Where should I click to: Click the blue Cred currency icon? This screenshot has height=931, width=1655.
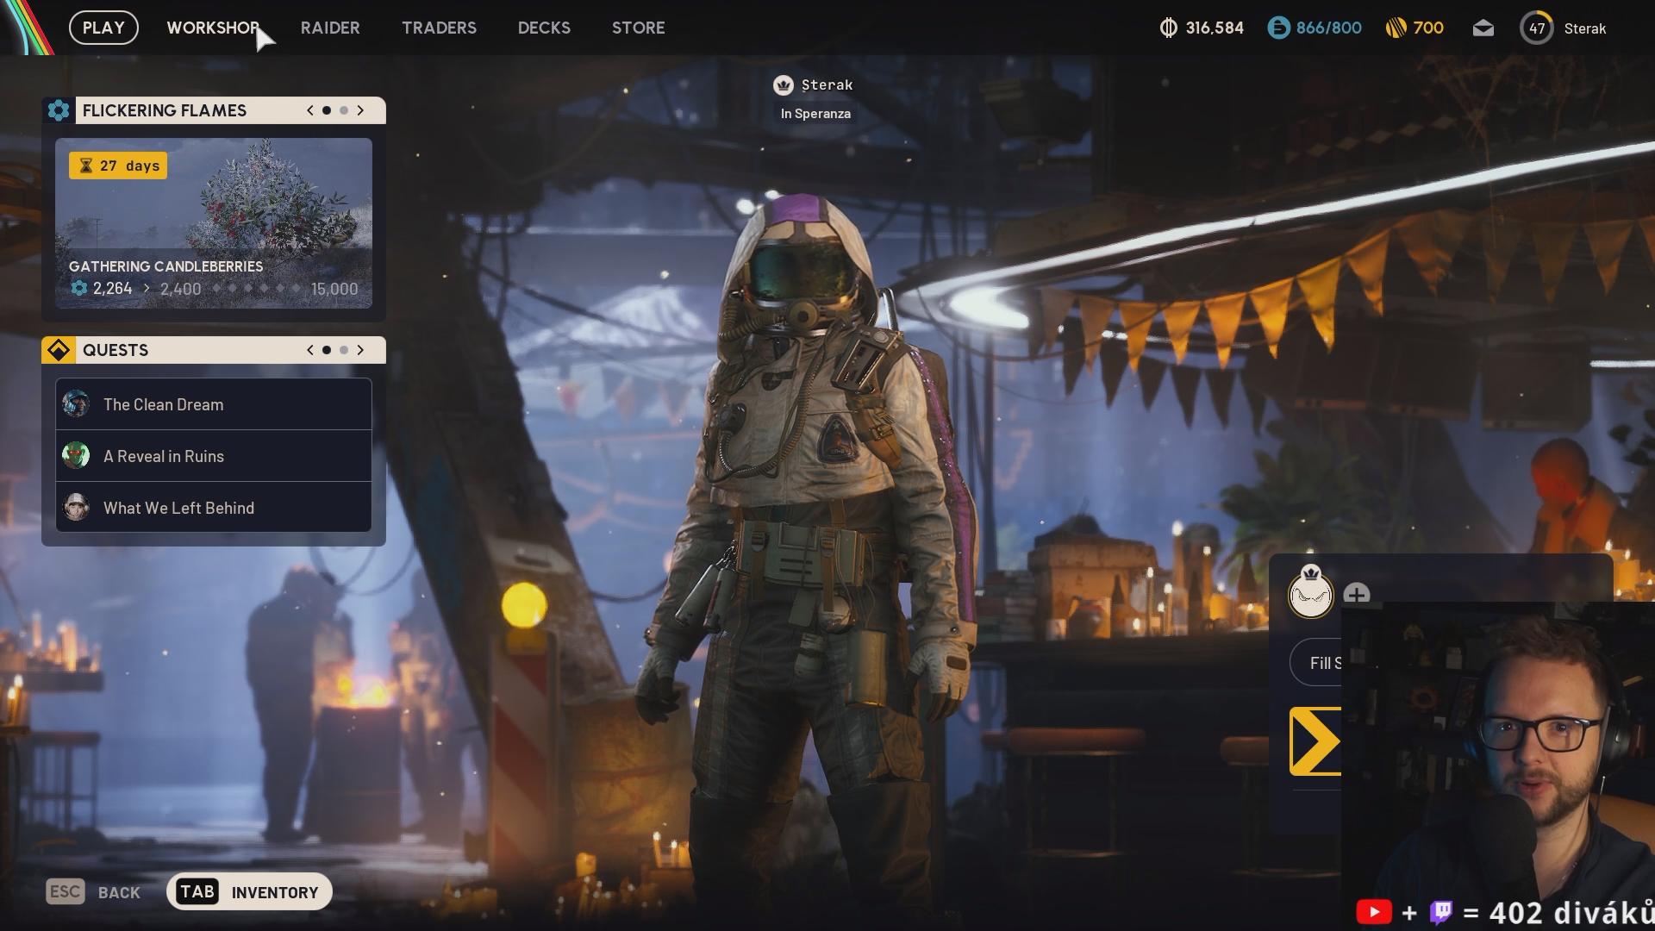point(1278,28)
